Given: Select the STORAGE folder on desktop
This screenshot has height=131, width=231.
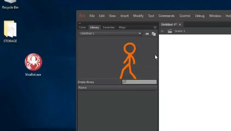Looking at the screenshot, I should tap(10, 29).
